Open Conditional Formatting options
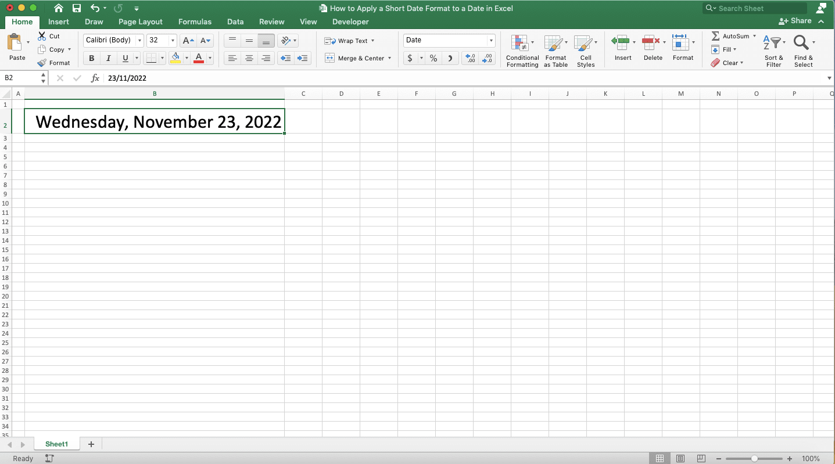The width and height of the screenshot is (835, 464). click(x=522, y=51)
